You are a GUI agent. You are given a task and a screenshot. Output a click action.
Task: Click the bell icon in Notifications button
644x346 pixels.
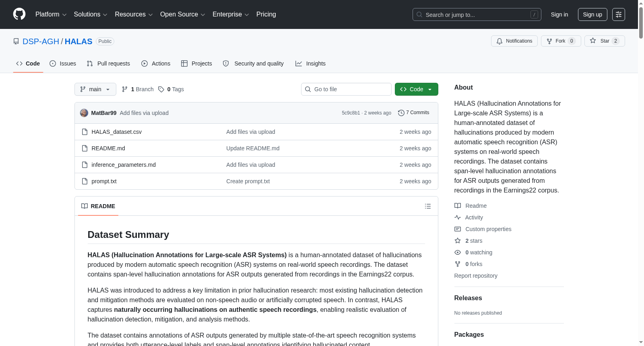500,41
